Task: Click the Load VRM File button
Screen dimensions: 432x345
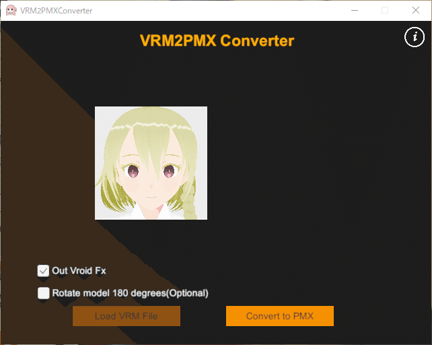Action: pos(127,316)
